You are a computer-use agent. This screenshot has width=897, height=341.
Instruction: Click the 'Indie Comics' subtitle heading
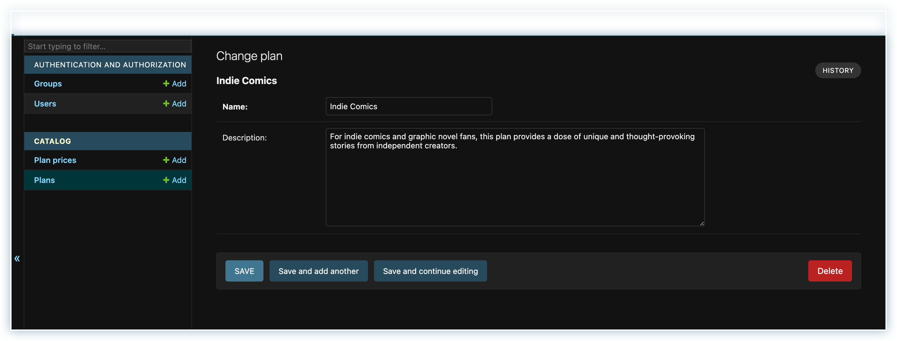(x=246, y=81)
